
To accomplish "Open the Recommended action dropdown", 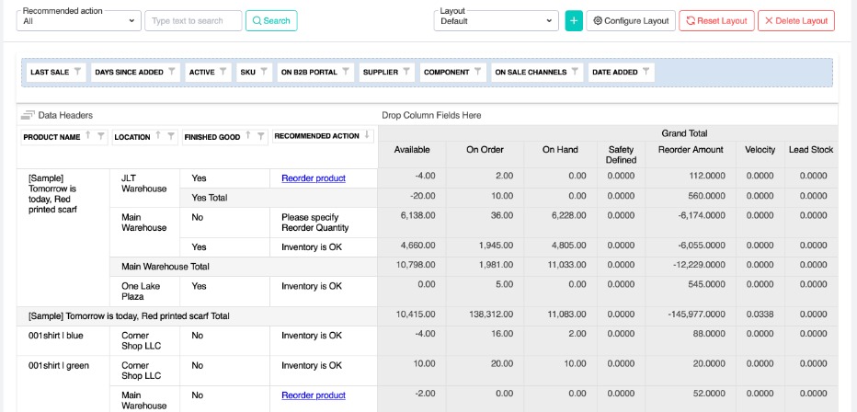I will (80, 20).
